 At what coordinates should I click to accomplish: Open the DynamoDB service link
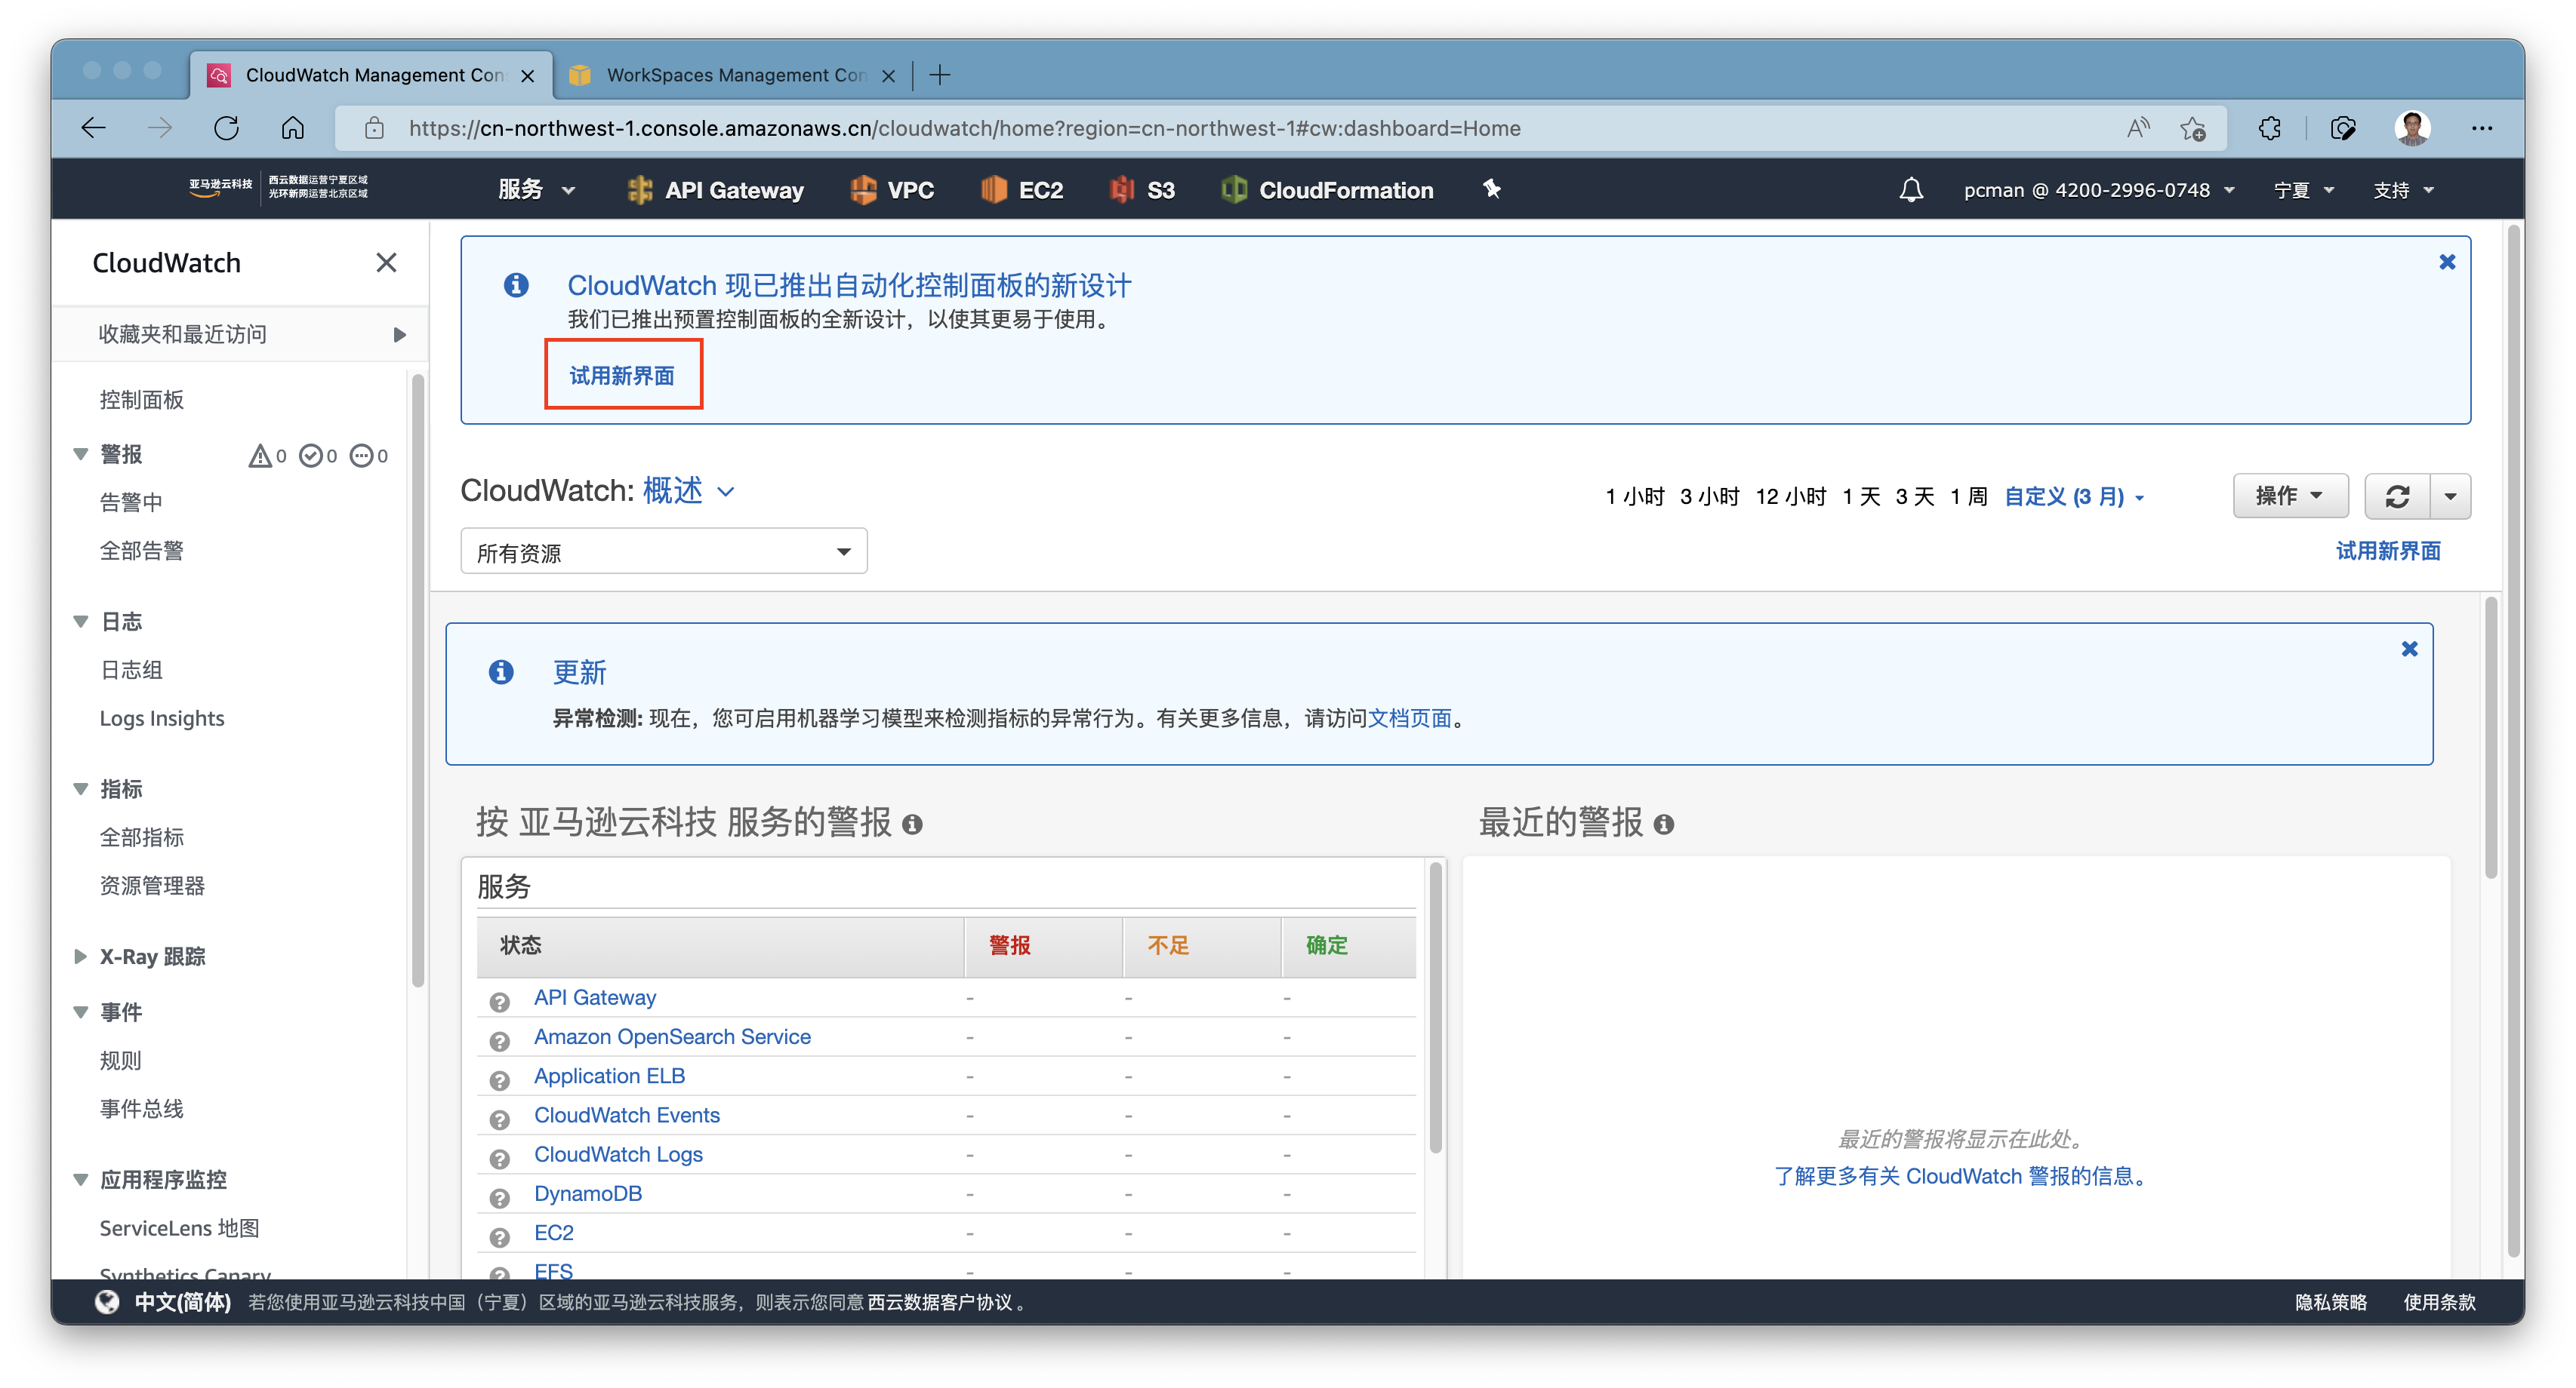588,1193
